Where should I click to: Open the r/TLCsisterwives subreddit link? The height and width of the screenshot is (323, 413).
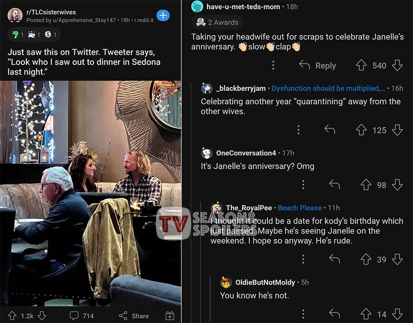pos(51,12)
